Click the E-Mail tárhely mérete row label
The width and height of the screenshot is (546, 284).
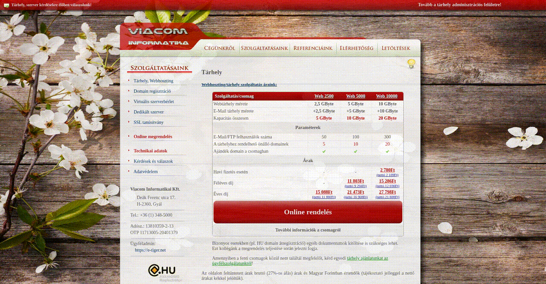pyautogui.click(x=233, y=111)
